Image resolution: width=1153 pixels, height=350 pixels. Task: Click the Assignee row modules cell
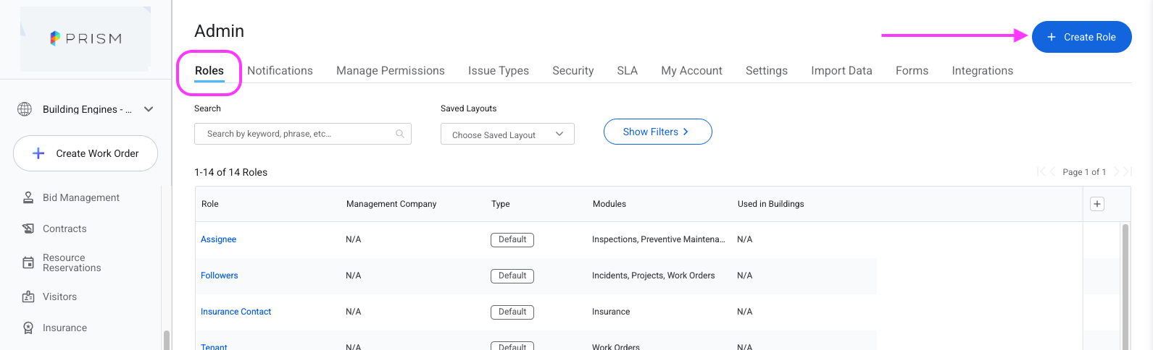658,239
